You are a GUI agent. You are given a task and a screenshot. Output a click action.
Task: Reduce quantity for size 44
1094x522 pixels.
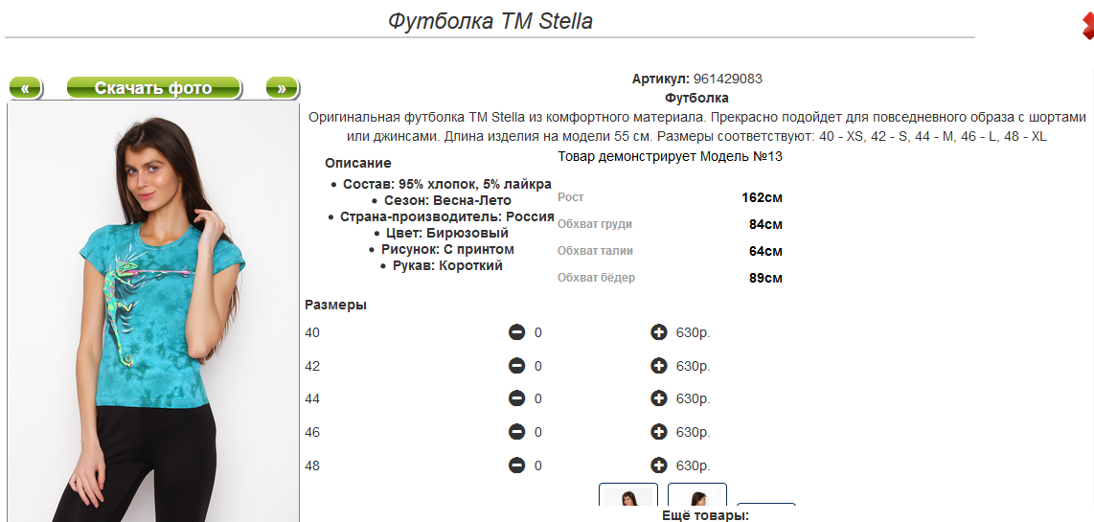516,398
